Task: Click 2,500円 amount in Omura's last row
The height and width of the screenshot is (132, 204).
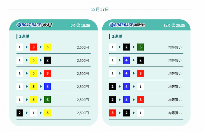Action: tap(83, 113)
